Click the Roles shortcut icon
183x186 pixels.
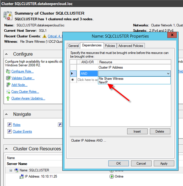point(9,125)
